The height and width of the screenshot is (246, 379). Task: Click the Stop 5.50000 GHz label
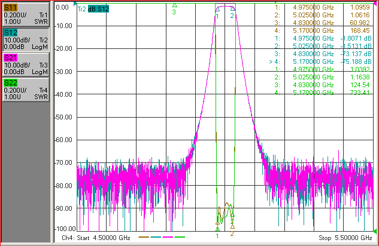345,238
